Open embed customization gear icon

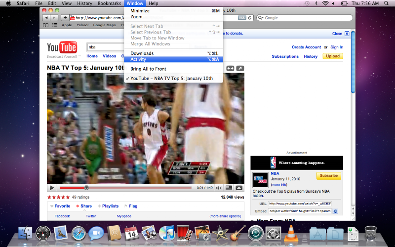335,211
